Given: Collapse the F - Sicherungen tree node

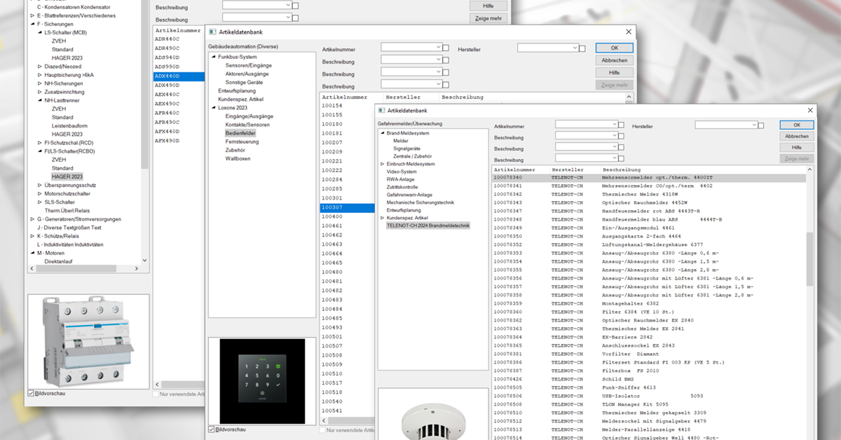Looking at the screenshot, I should (32, 24).
